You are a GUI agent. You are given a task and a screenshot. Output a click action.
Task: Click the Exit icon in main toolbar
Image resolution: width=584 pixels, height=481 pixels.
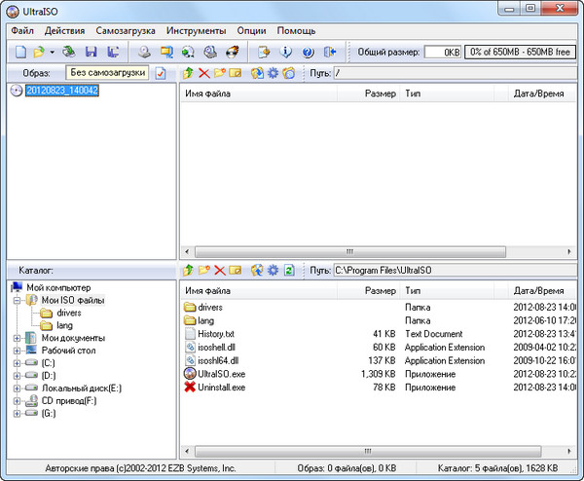coord(330,52)
